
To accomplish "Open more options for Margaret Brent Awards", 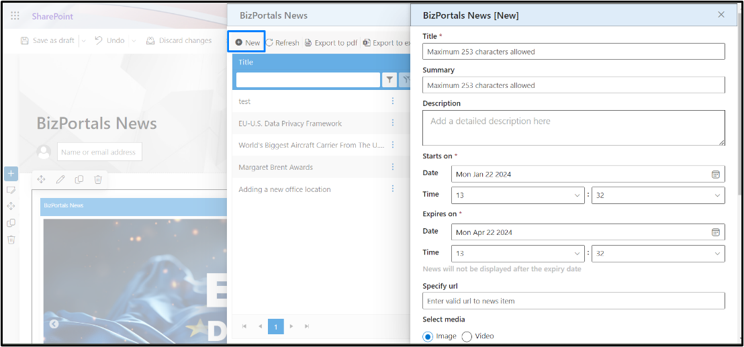I will tap(392, 167).
